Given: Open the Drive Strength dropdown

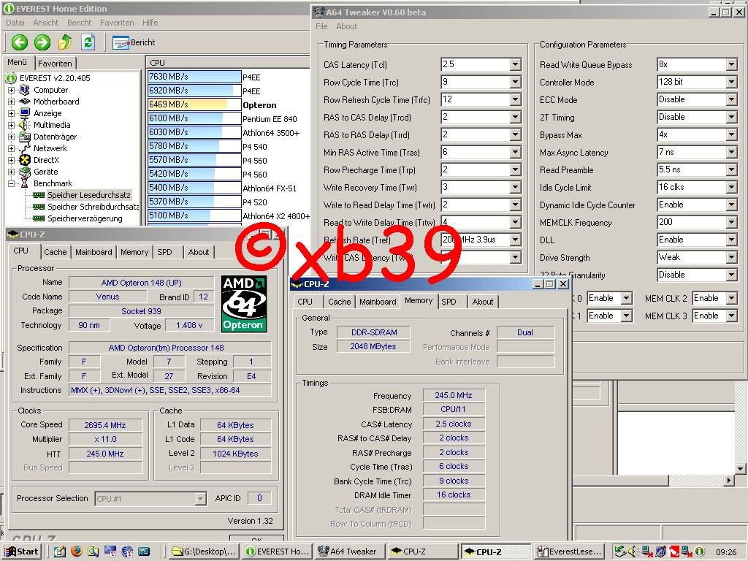Looking at the screenshot, I should 732,258.
